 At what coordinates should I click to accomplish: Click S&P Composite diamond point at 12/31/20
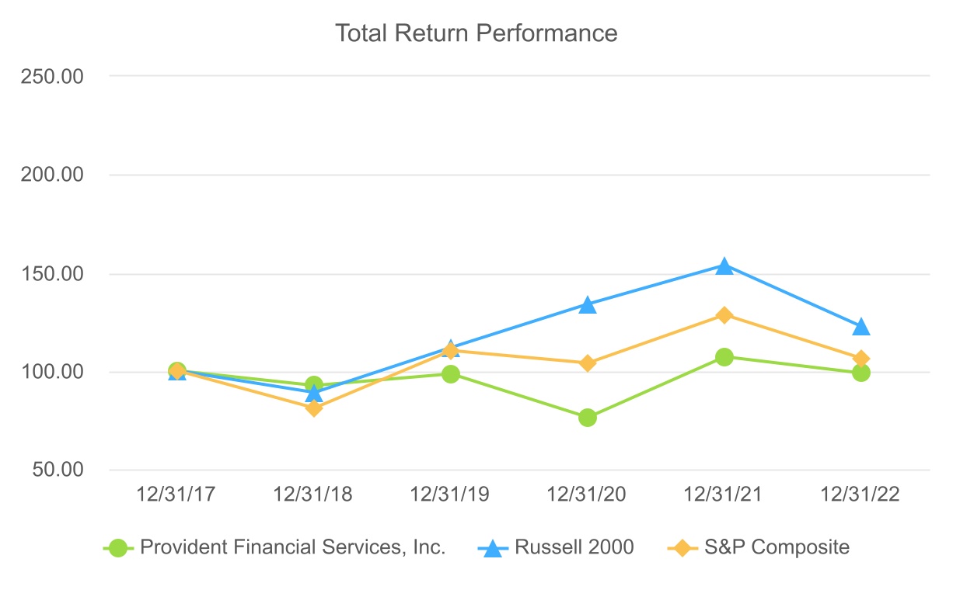tap(588, 363)
